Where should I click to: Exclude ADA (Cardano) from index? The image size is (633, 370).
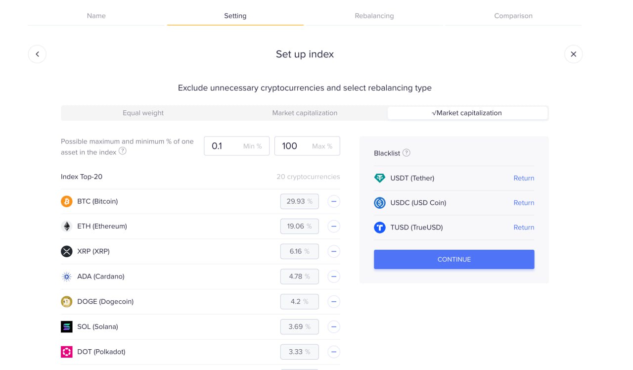click(x=334, y=277)
